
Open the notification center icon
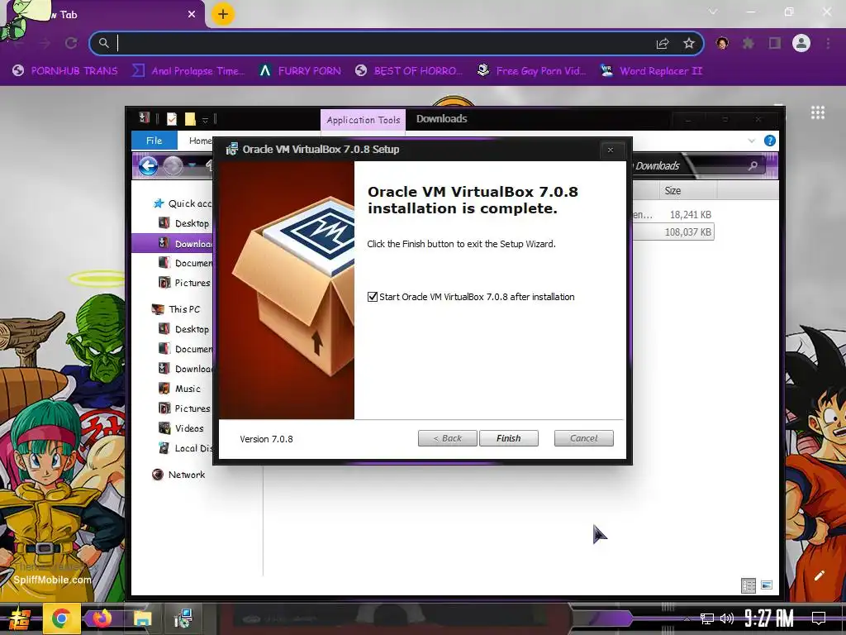coord(819,618)
